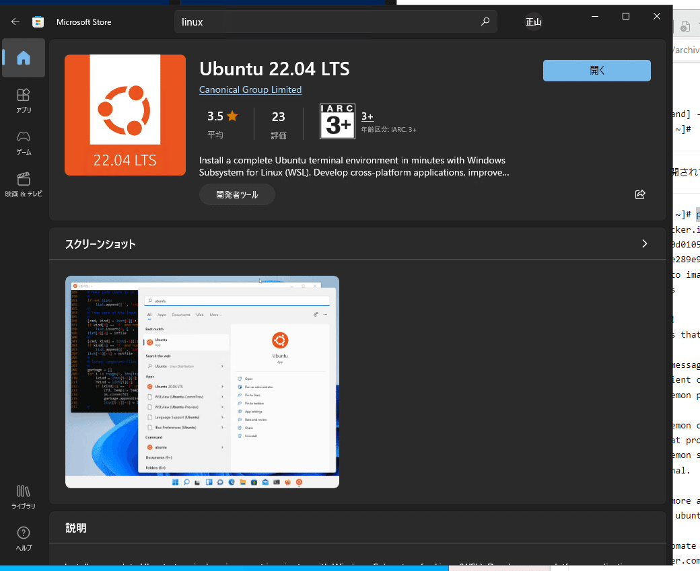Expand the スクリーンショット section
The width and height of the screenshot is (700, 571).
(x=644, y=244)
